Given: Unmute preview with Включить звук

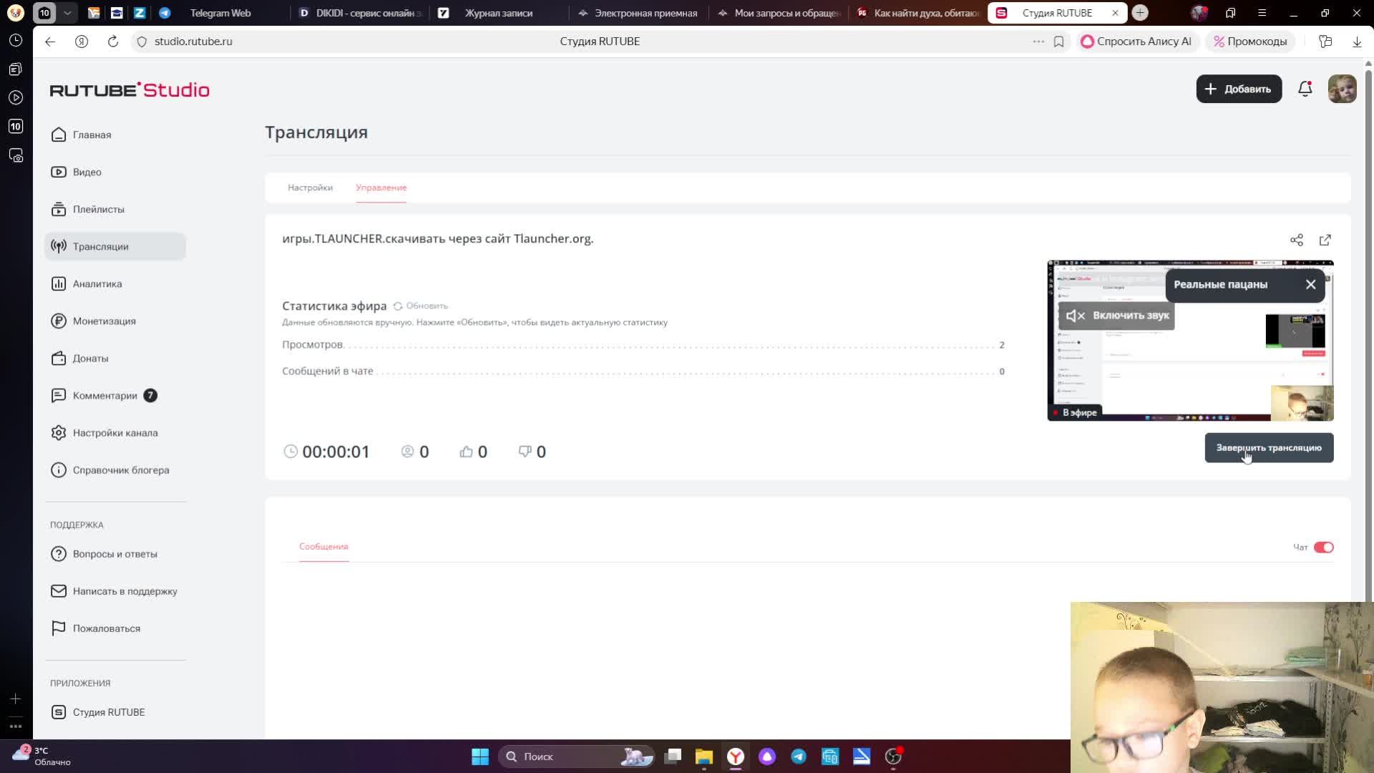Looking at the screenshot, I should [x=1116, y=316].
